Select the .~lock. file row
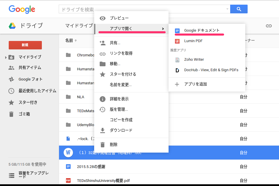The width and height of the screenshot is (279, 186). coord(169,139)
